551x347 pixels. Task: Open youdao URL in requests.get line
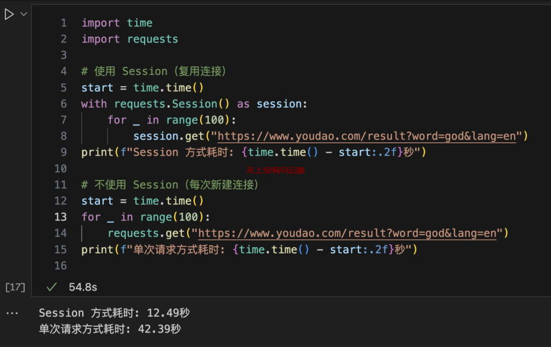(348, 233)
